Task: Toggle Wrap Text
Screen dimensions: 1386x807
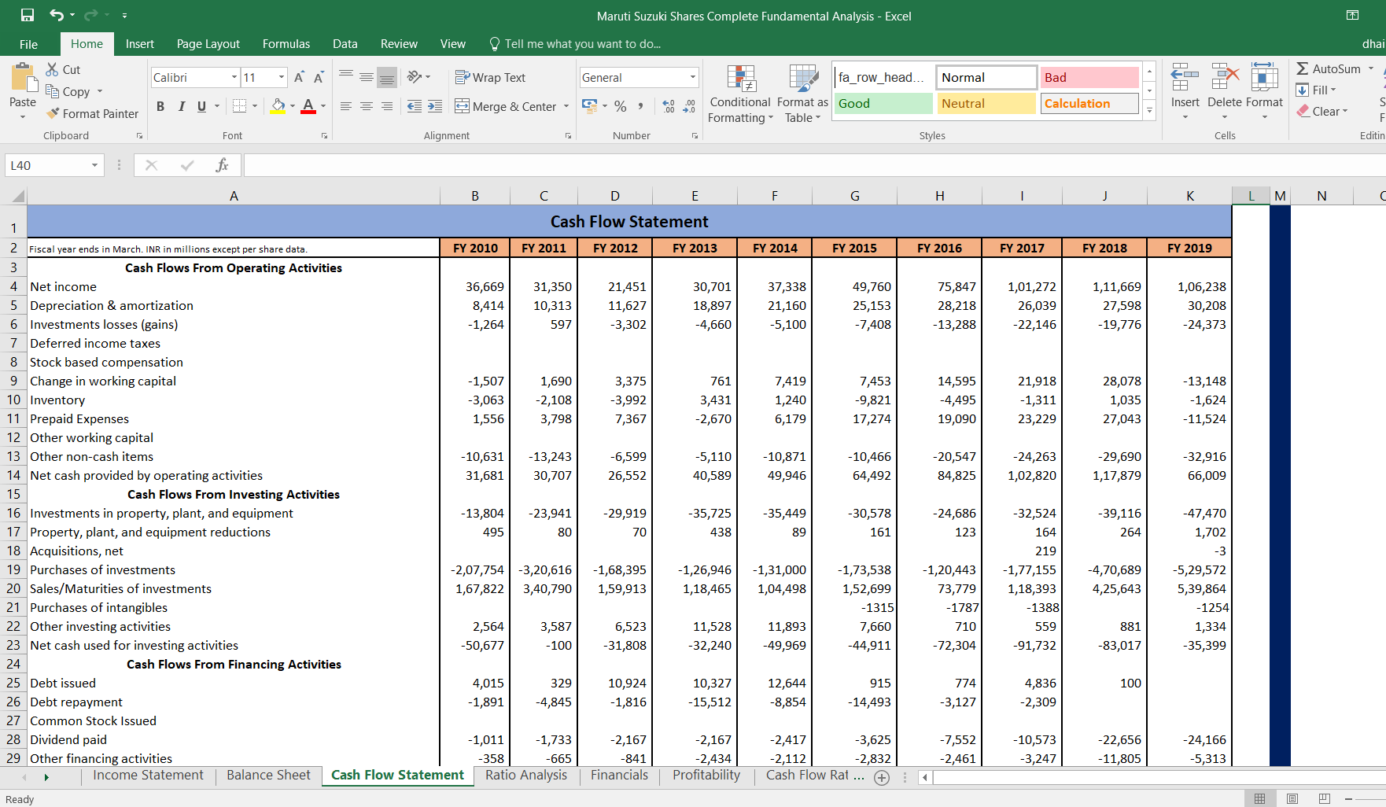Action: [x=490, y=77]
